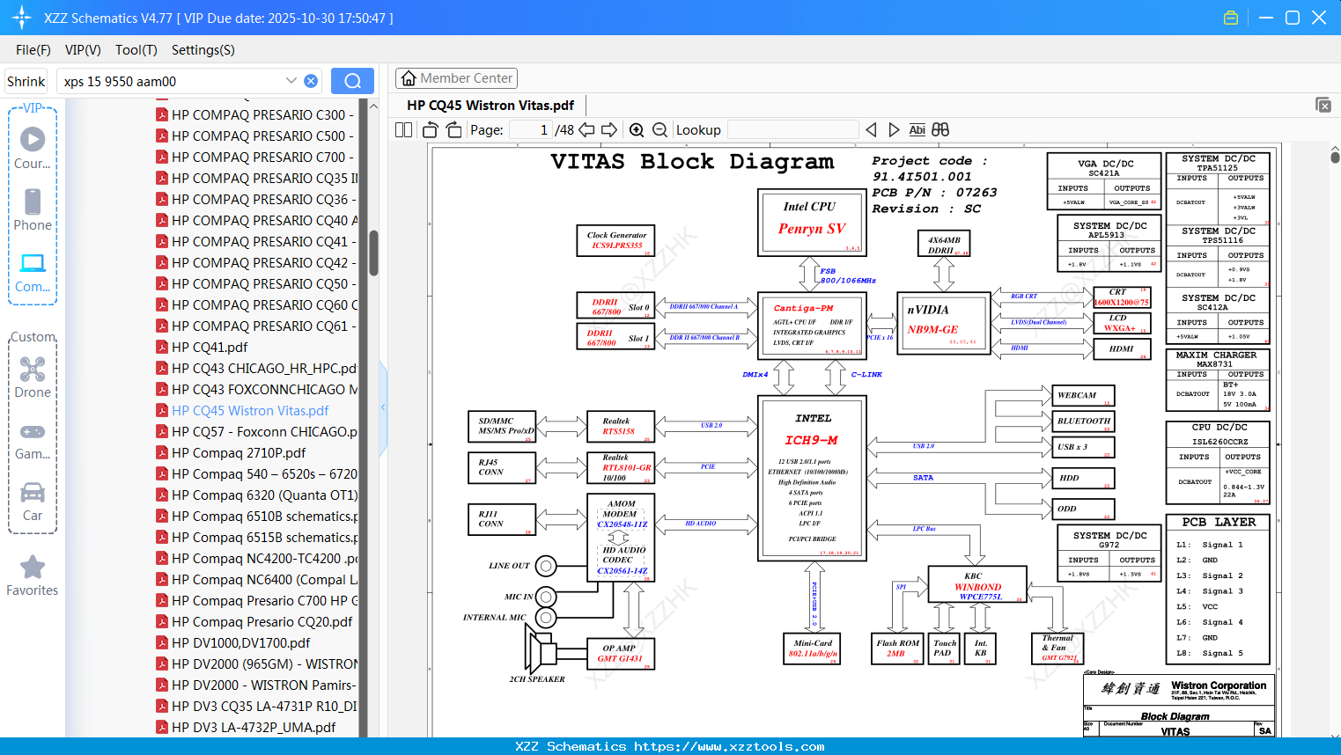Open HP COMPAQ PRESARIO C500 file

[x=255, y=136]
